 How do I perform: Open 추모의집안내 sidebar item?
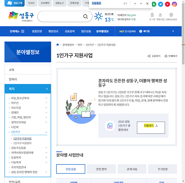coord(18,167)
